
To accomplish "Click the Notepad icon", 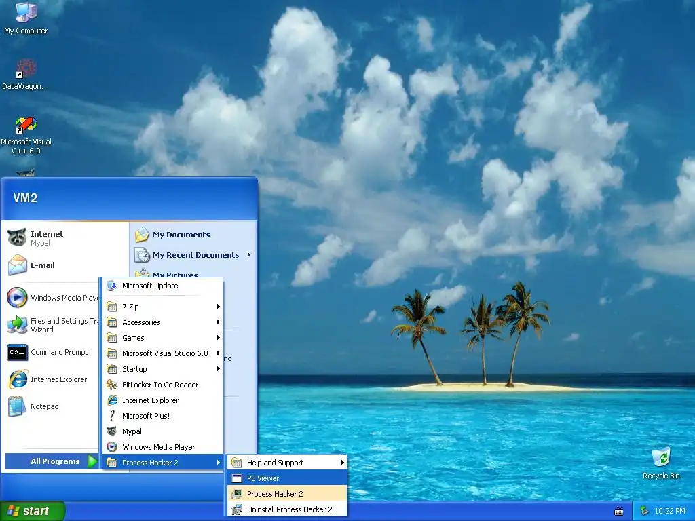I will (x=17, y=406).
